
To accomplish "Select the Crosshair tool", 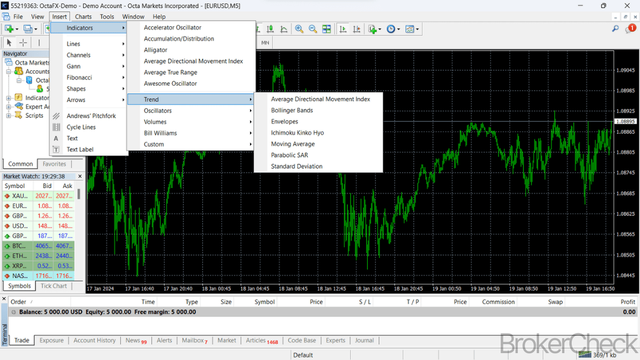I will [24, 42].
